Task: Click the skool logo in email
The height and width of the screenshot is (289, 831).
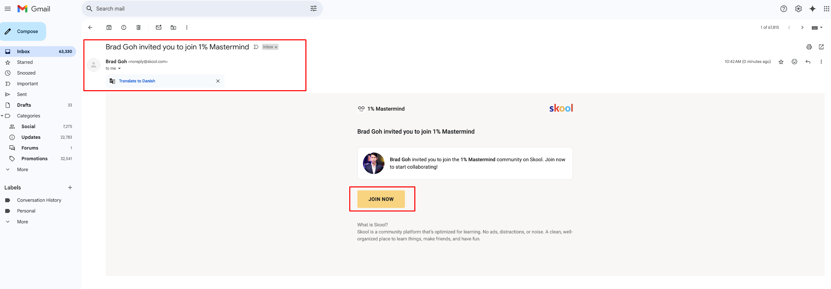Action: (x=561, y=108)
